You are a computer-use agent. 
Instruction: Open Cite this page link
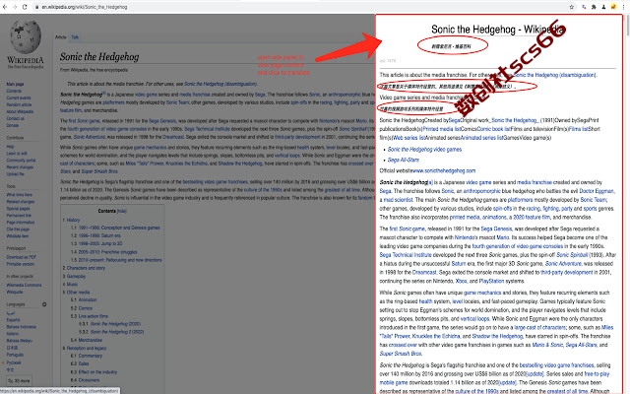pos(18,229)
